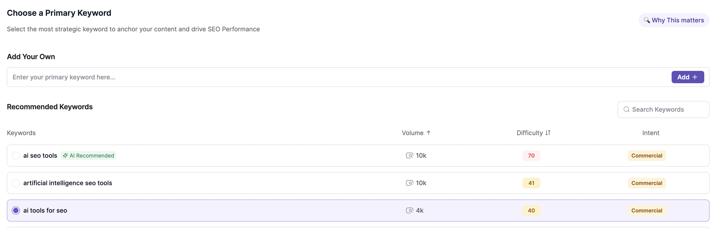Click volume icon for ai tools for seo
The width and height of the screenshot is (716, 229).
tap(409, 210)
